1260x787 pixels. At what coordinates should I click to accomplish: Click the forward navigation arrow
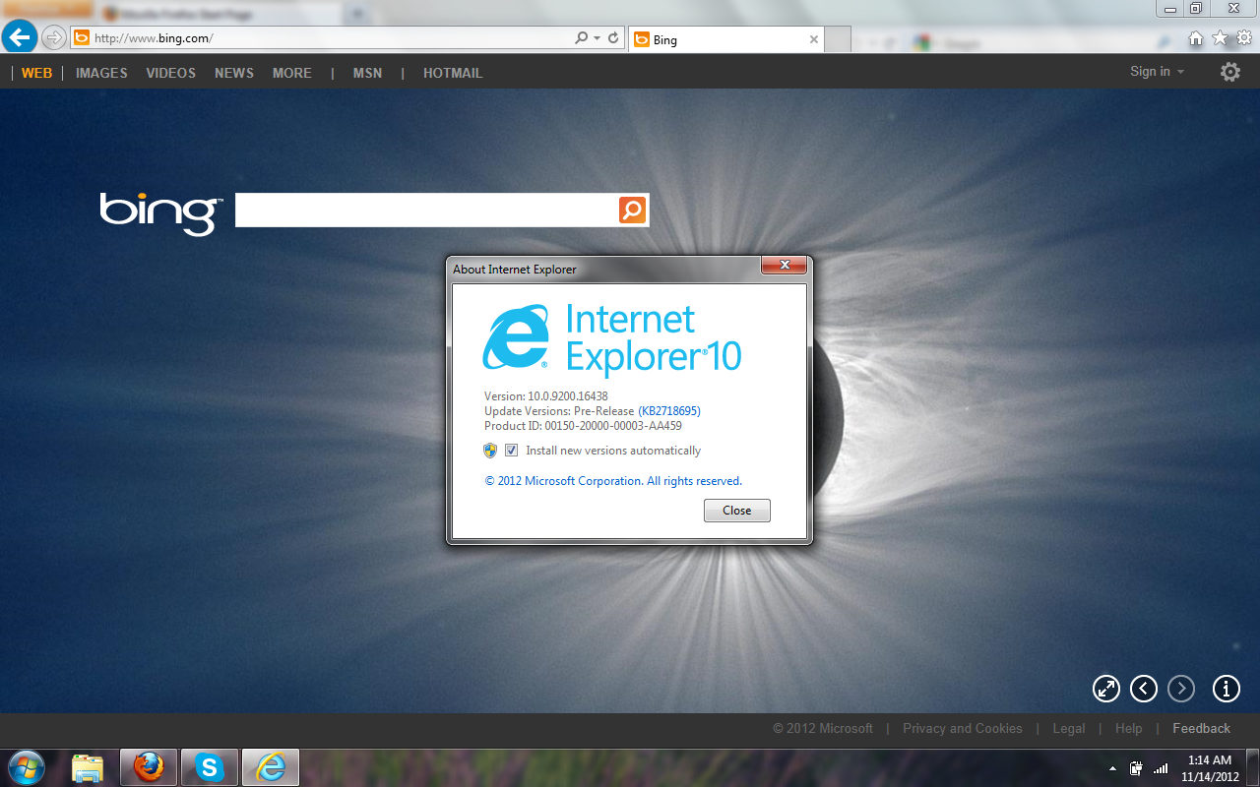(x=53, y=38)
